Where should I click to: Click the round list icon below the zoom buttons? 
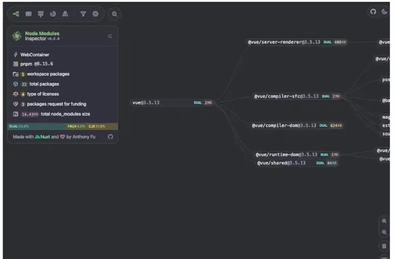point(384,246)
